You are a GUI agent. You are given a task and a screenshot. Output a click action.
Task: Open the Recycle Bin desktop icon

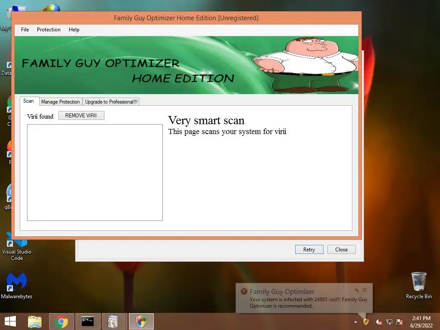pos(419,285)
